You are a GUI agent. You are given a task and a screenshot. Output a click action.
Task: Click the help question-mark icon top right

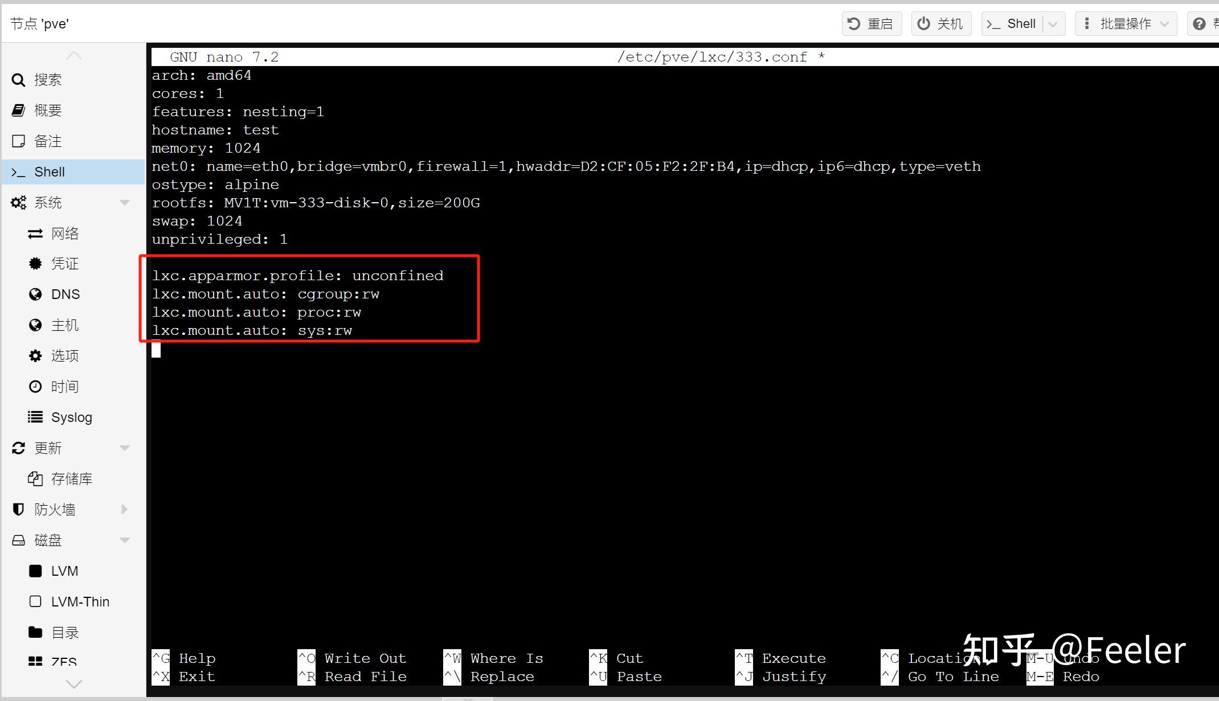1200,23
